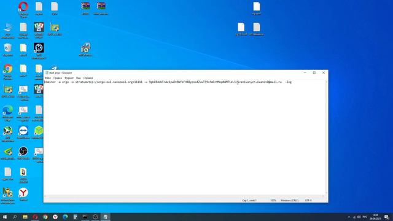The image size is (393, 221).
Task: Select the Yandex browser desktop shortcut
Action: pyautogui.click(x=23, y=195)
